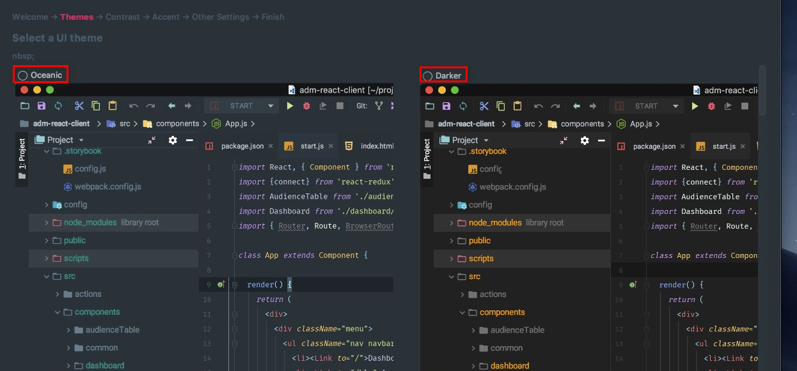Image resolution: width=797 pixels, height=371 pixels.
Task: Click the Copy icon in Oceanic preview
Action: (x=96, y=106)
